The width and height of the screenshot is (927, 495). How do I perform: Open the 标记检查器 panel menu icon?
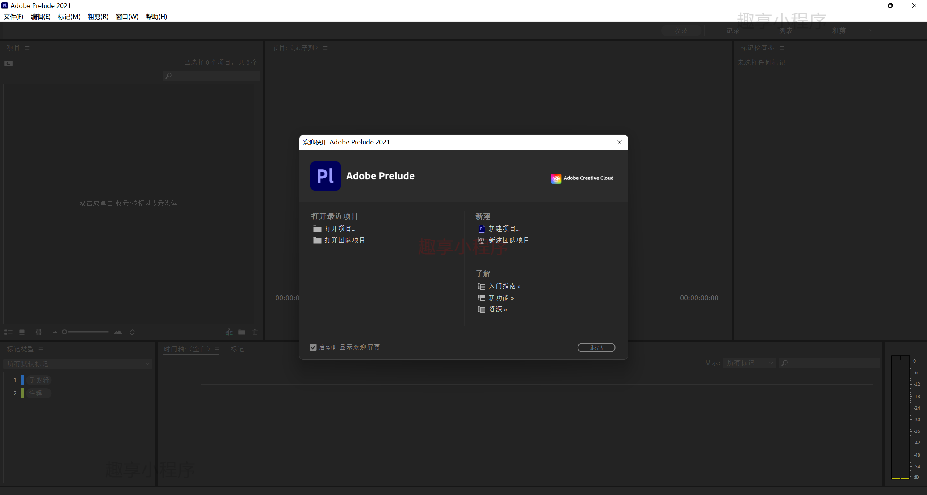pyautogui.click(x=782, y=48)
